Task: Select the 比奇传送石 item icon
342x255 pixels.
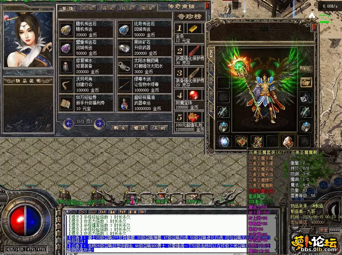Action: tap(125, 29)
